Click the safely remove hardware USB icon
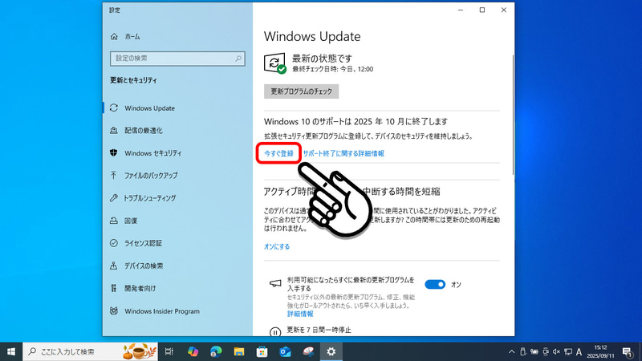642x361 pixels. click(523, 351)
